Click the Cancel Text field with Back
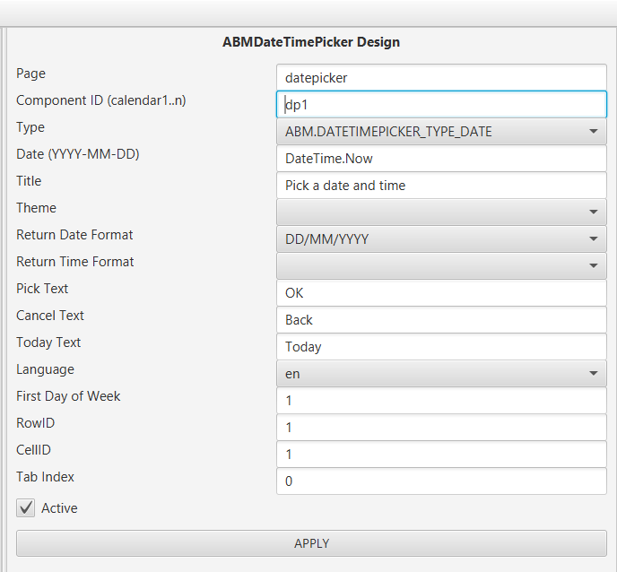Image resolution: width=617 pixels, height=572 pixels. click(x=440, y=320)
